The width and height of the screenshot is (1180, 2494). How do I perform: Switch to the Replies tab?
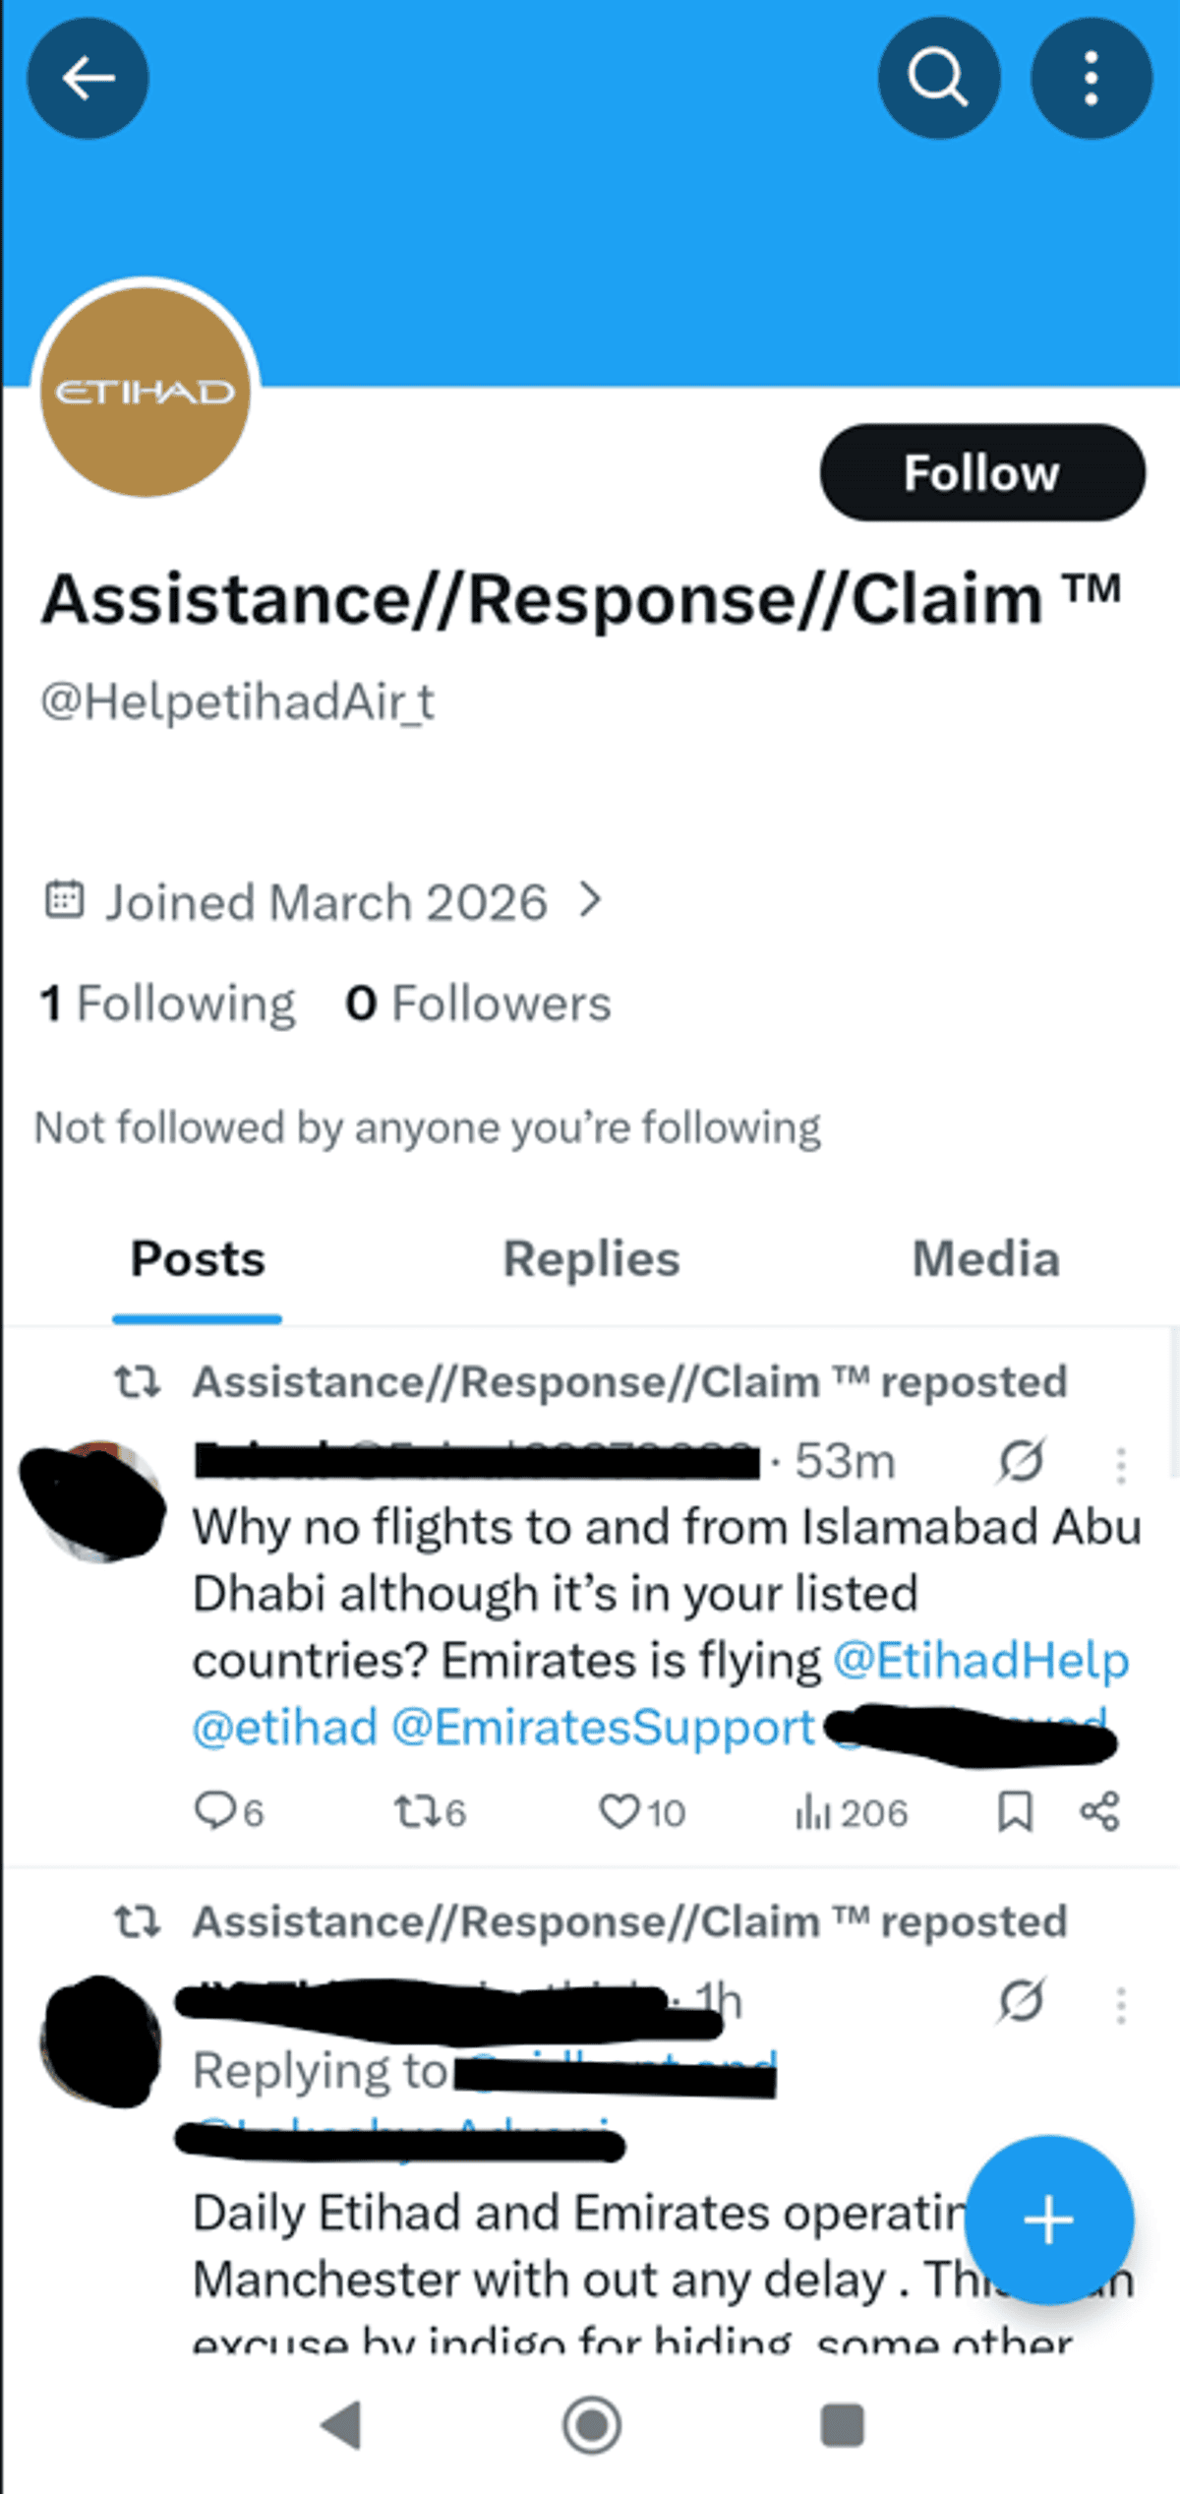(590, 1258)
